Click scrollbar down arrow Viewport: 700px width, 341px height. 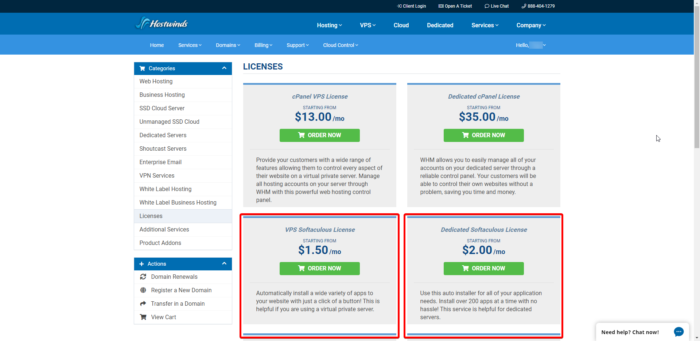(x=697, y=338)
